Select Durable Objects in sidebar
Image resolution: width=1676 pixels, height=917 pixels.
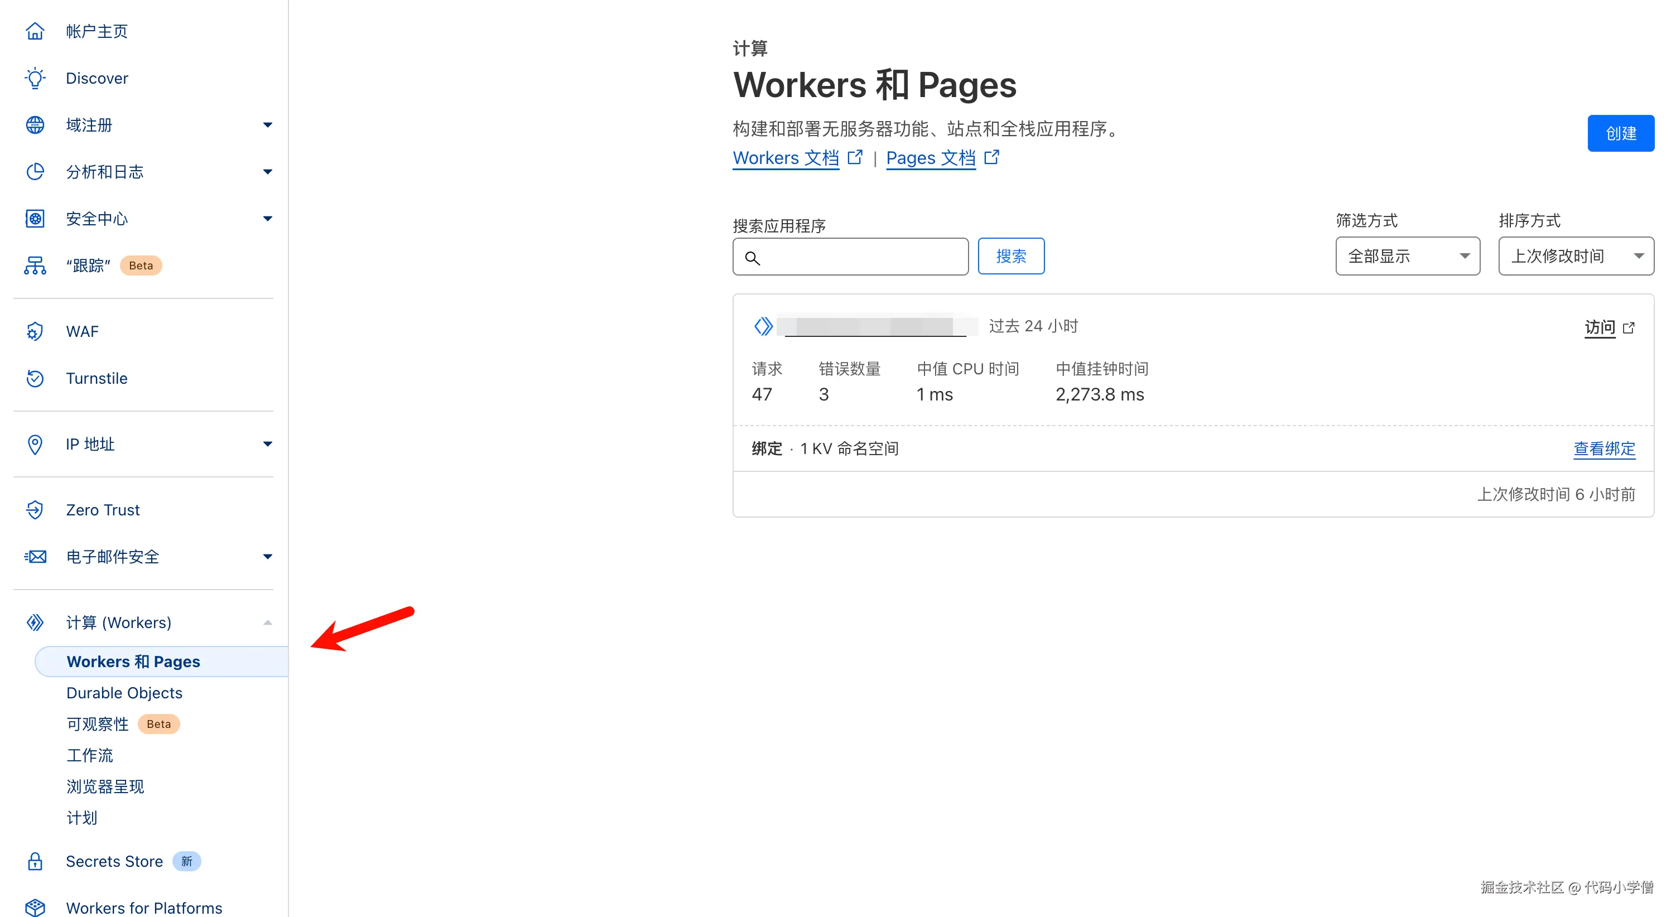click(x=124, y=693)
